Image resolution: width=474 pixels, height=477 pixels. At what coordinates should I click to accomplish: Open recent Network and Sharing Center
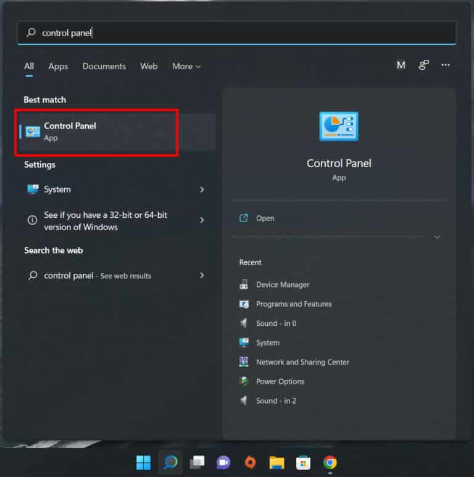pos(302,362)
